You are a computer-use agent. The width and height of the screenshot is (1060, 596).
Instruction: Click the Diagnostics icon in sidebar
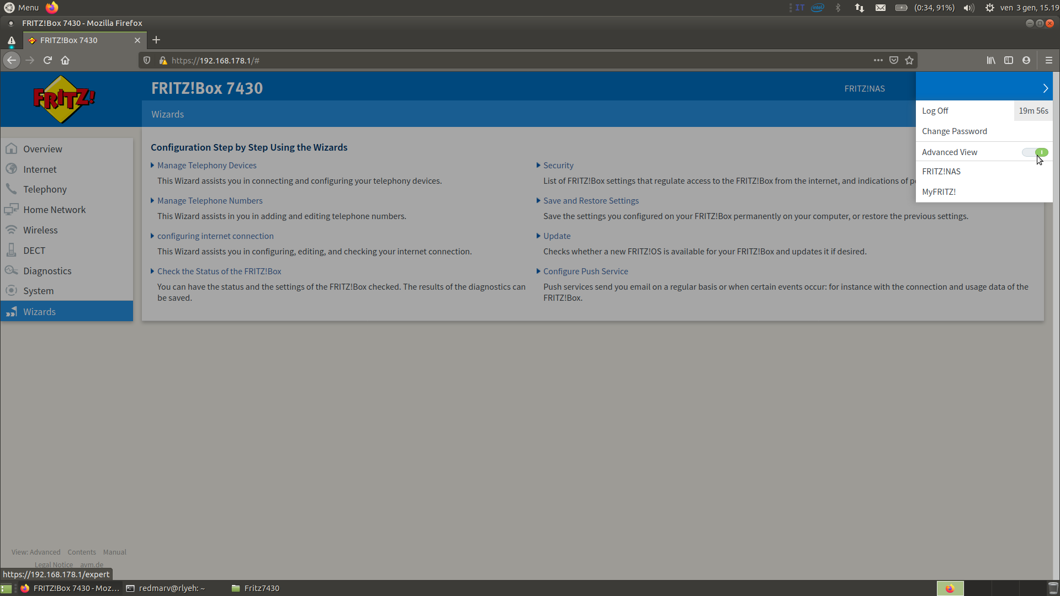click(11, 270)
